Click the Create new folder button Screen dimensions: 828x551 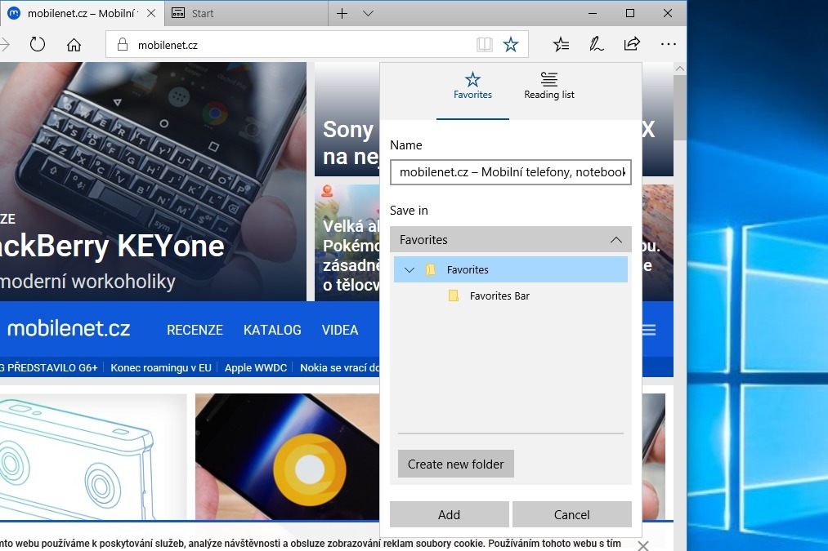coord(456,464)
